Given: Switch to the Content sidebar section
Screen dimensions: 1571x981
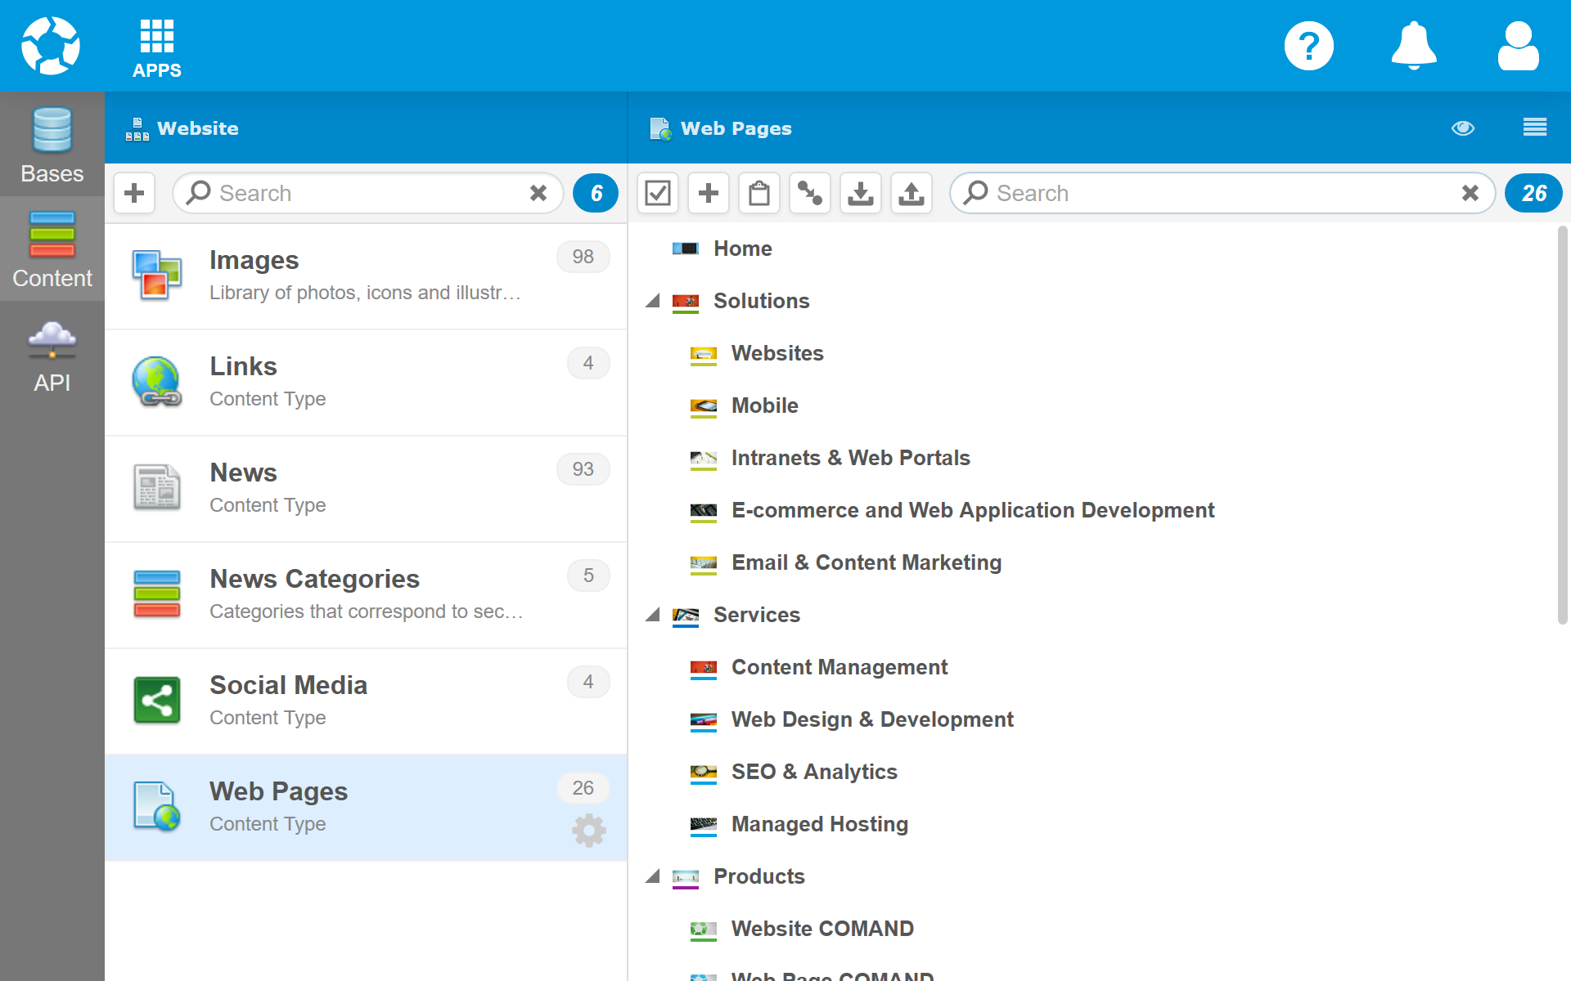Looking at the screenshot, I should 52,249.
